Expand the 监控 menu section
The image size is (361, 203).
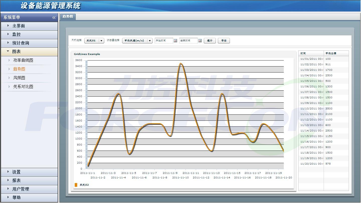(x=29, y=34)
